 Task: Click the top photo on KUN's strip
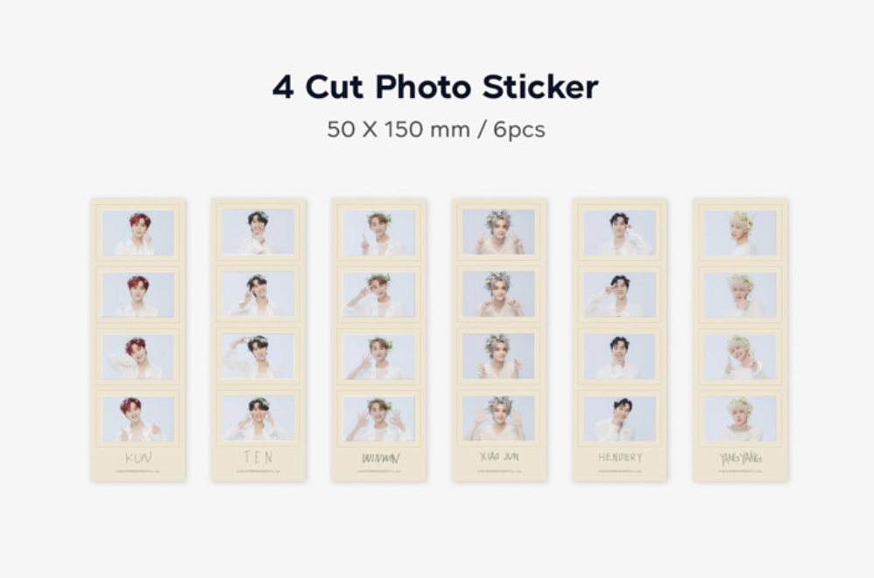click(138, 232)
